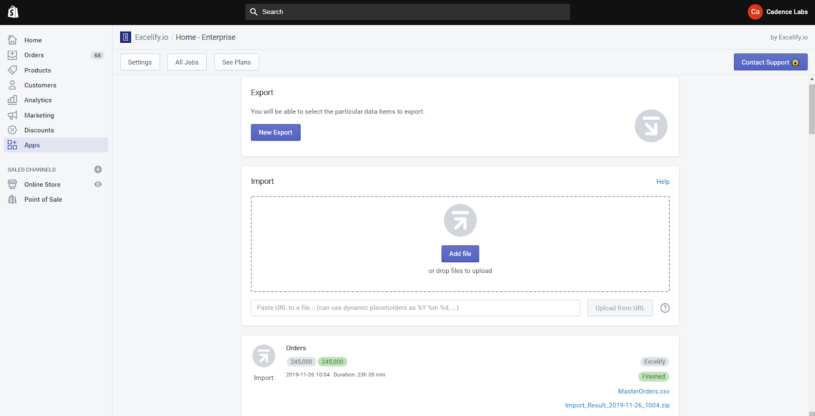Click the lock icon on Contact Support

point(796,63)
